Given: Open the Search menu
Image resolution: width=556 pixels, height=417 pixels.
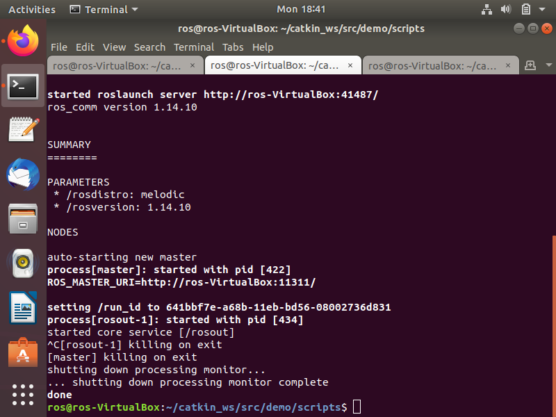Looking at the screenshot, I should 149,47.
